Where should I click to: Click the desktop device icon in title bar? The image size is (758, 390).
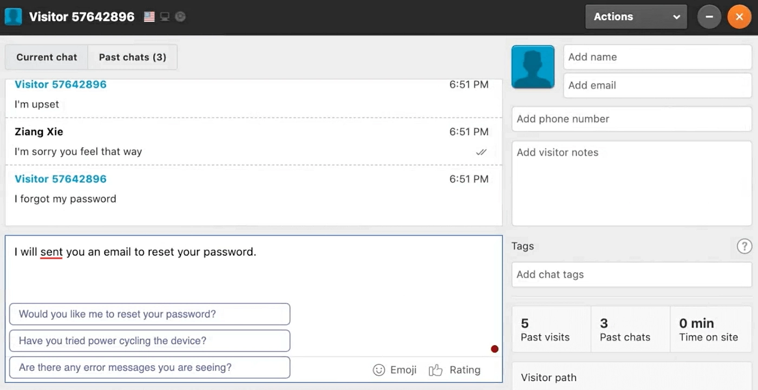click(165, 17)
